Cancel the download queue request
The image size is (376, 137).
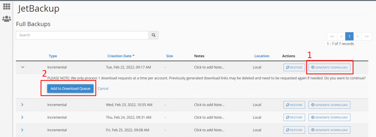click(x=103, y=88)
